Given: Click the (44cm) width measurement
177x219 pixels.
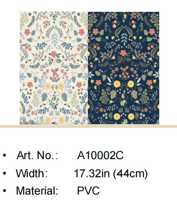Looking at the screenshot, I should [130, 174].
